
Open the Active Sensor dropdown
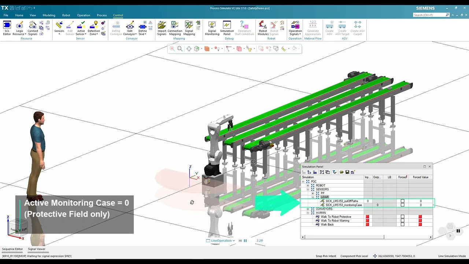(81, 28)
